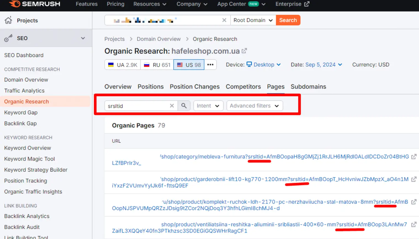Clear the srsltid filter text

tap(172, 106)
